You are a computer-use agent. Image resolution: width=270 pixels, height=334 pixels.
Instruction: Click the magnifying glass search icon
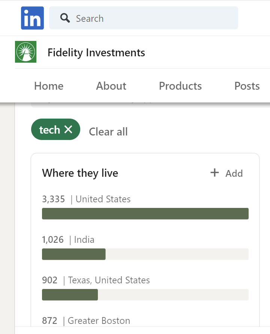click(x=65, y=18)
